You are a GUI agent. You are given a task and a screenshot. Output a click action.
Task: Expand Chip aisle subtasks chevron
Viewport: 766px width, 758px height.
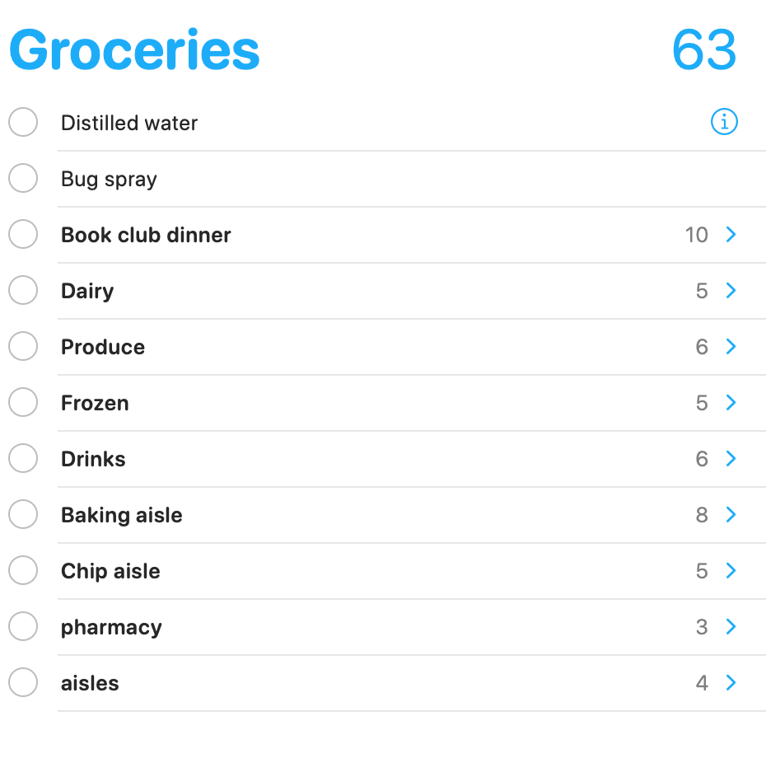731,571
